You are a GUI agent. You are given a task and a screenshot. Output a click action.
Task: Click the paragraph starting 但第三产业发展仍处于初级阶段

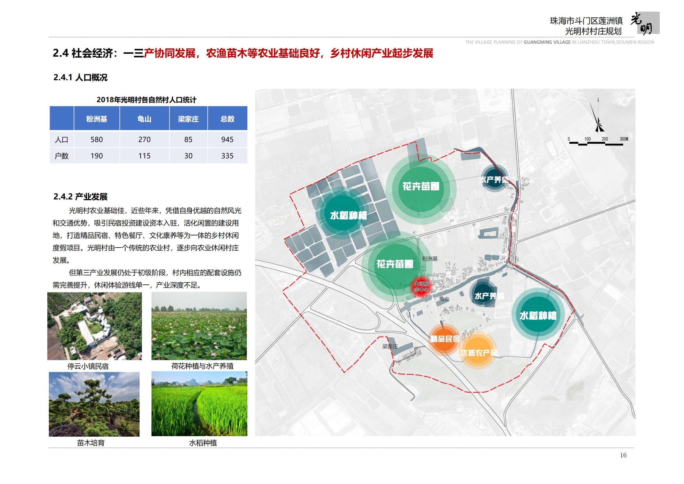(x=147, y=279)
